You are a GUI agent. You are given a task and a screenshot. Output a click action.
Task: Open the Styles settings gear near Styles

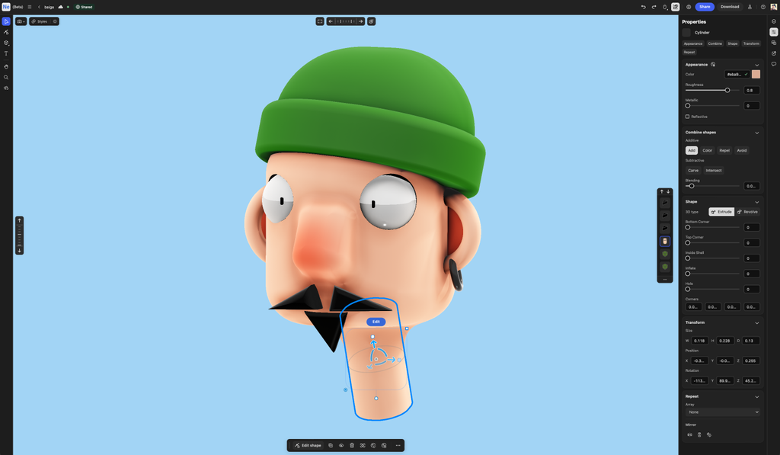(54, 21)
